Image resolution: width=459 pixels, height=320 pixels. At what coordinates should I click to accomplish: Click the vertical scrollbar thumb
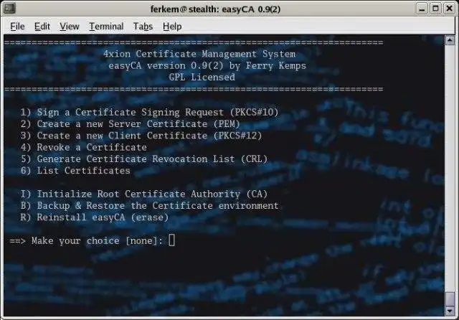point(450,299)
